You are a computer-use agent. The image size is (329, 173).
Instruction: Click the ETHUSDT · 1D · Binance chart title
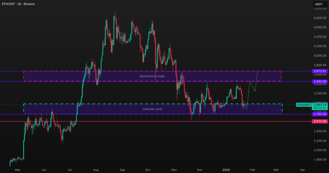[18, 4]
